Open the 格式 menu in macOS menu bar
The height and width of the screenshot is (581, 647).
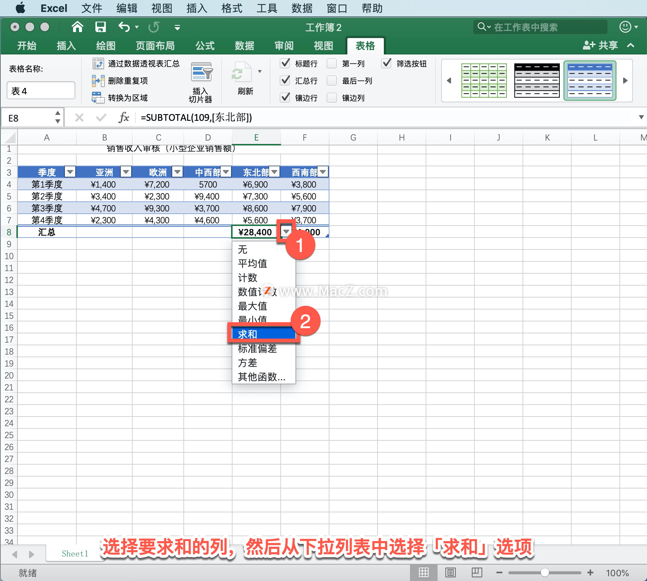[232, 8]
